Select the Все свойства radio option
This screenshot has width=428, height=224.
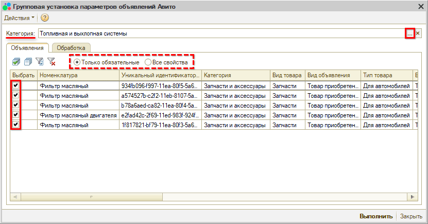148,62
